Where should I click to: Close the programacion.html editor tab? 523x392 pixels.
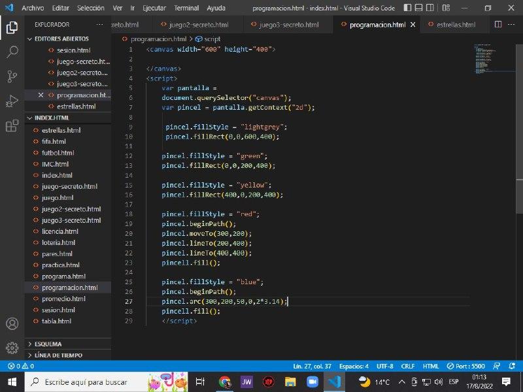point(413,25)
